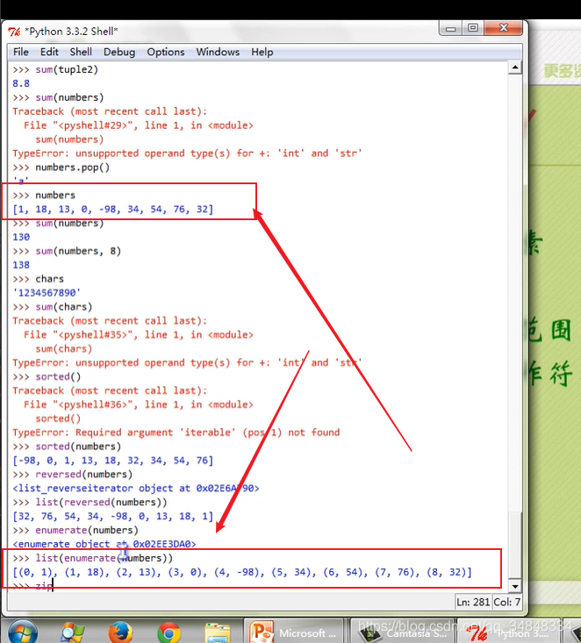Click the 'pyshell#29' traceback file line
The height and width of the screenshot is (643, 581).
(x=139, y=125)
